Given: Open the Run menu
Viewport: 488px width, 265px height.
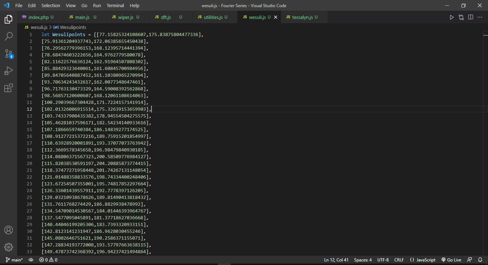Looking at the screenshot, I should pos(97,5).
